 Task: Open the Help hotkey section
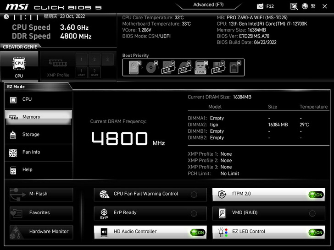click(x=39, y=170)
